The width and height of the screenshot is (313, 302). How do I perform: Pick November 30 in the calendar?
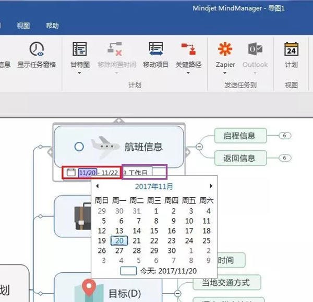click(172, 250)
